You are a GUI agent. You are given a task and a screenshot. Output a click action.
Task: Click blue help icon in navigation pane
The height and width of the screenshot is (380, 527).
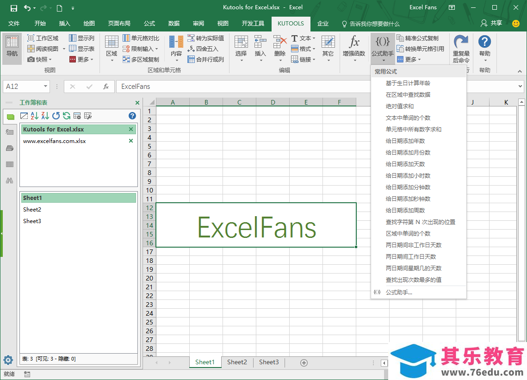coord(132,116)
